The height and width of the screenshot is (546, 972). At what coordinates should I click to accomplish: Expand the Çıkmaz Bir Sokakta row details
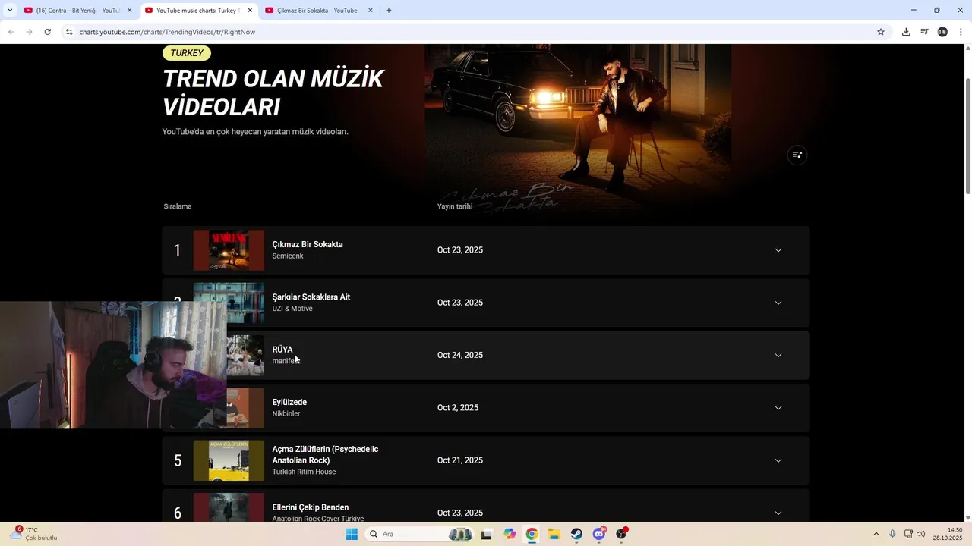coord(778,250)
